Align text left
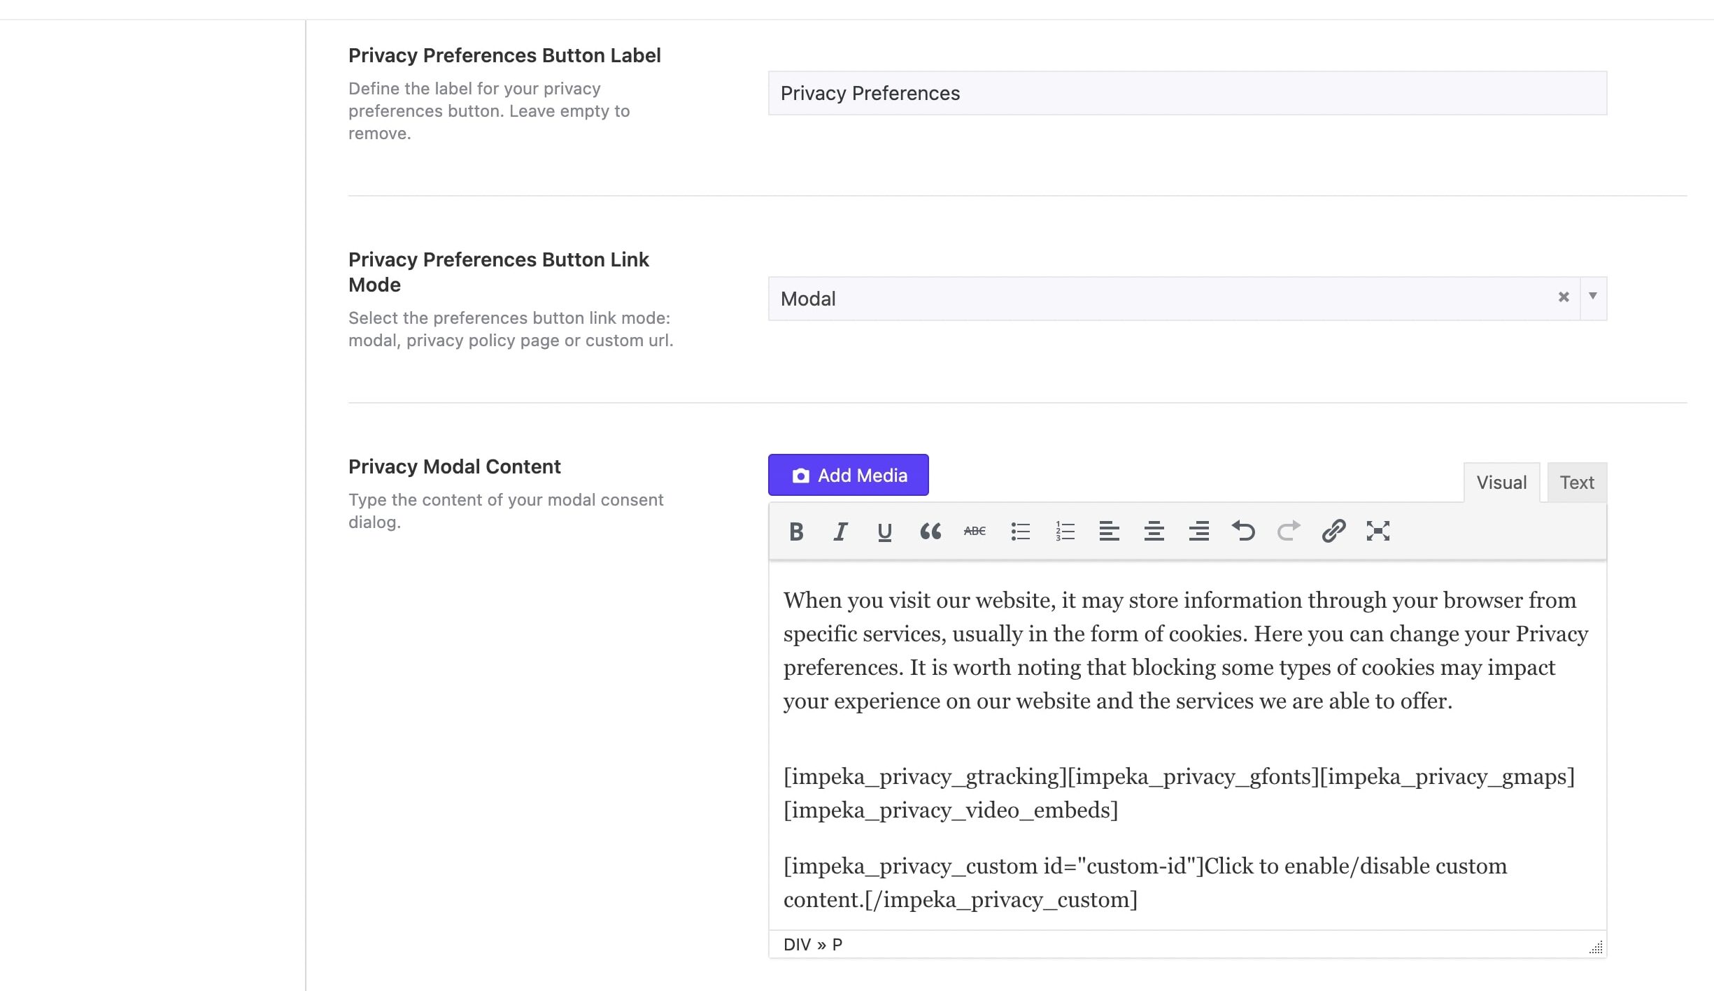The height and width of the screenshot is (991, 1714). [1110, 532]
